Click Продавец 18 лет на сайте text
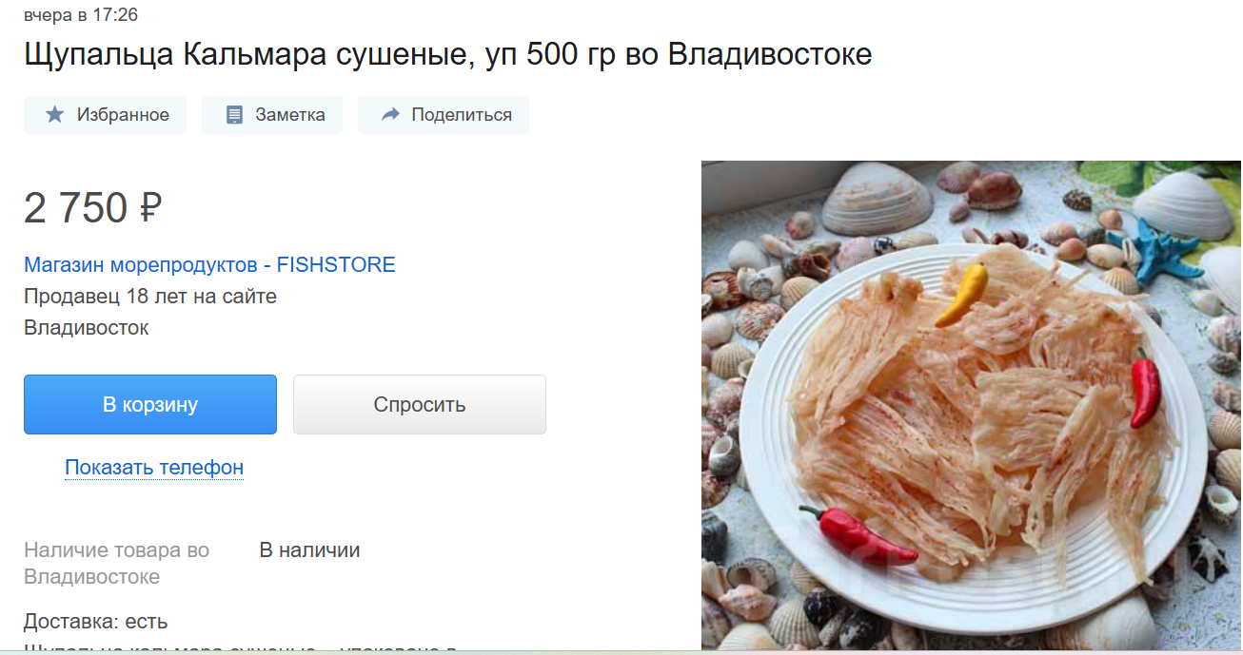The height and width of the screenshot is (655, 1243). coord(150,297)
